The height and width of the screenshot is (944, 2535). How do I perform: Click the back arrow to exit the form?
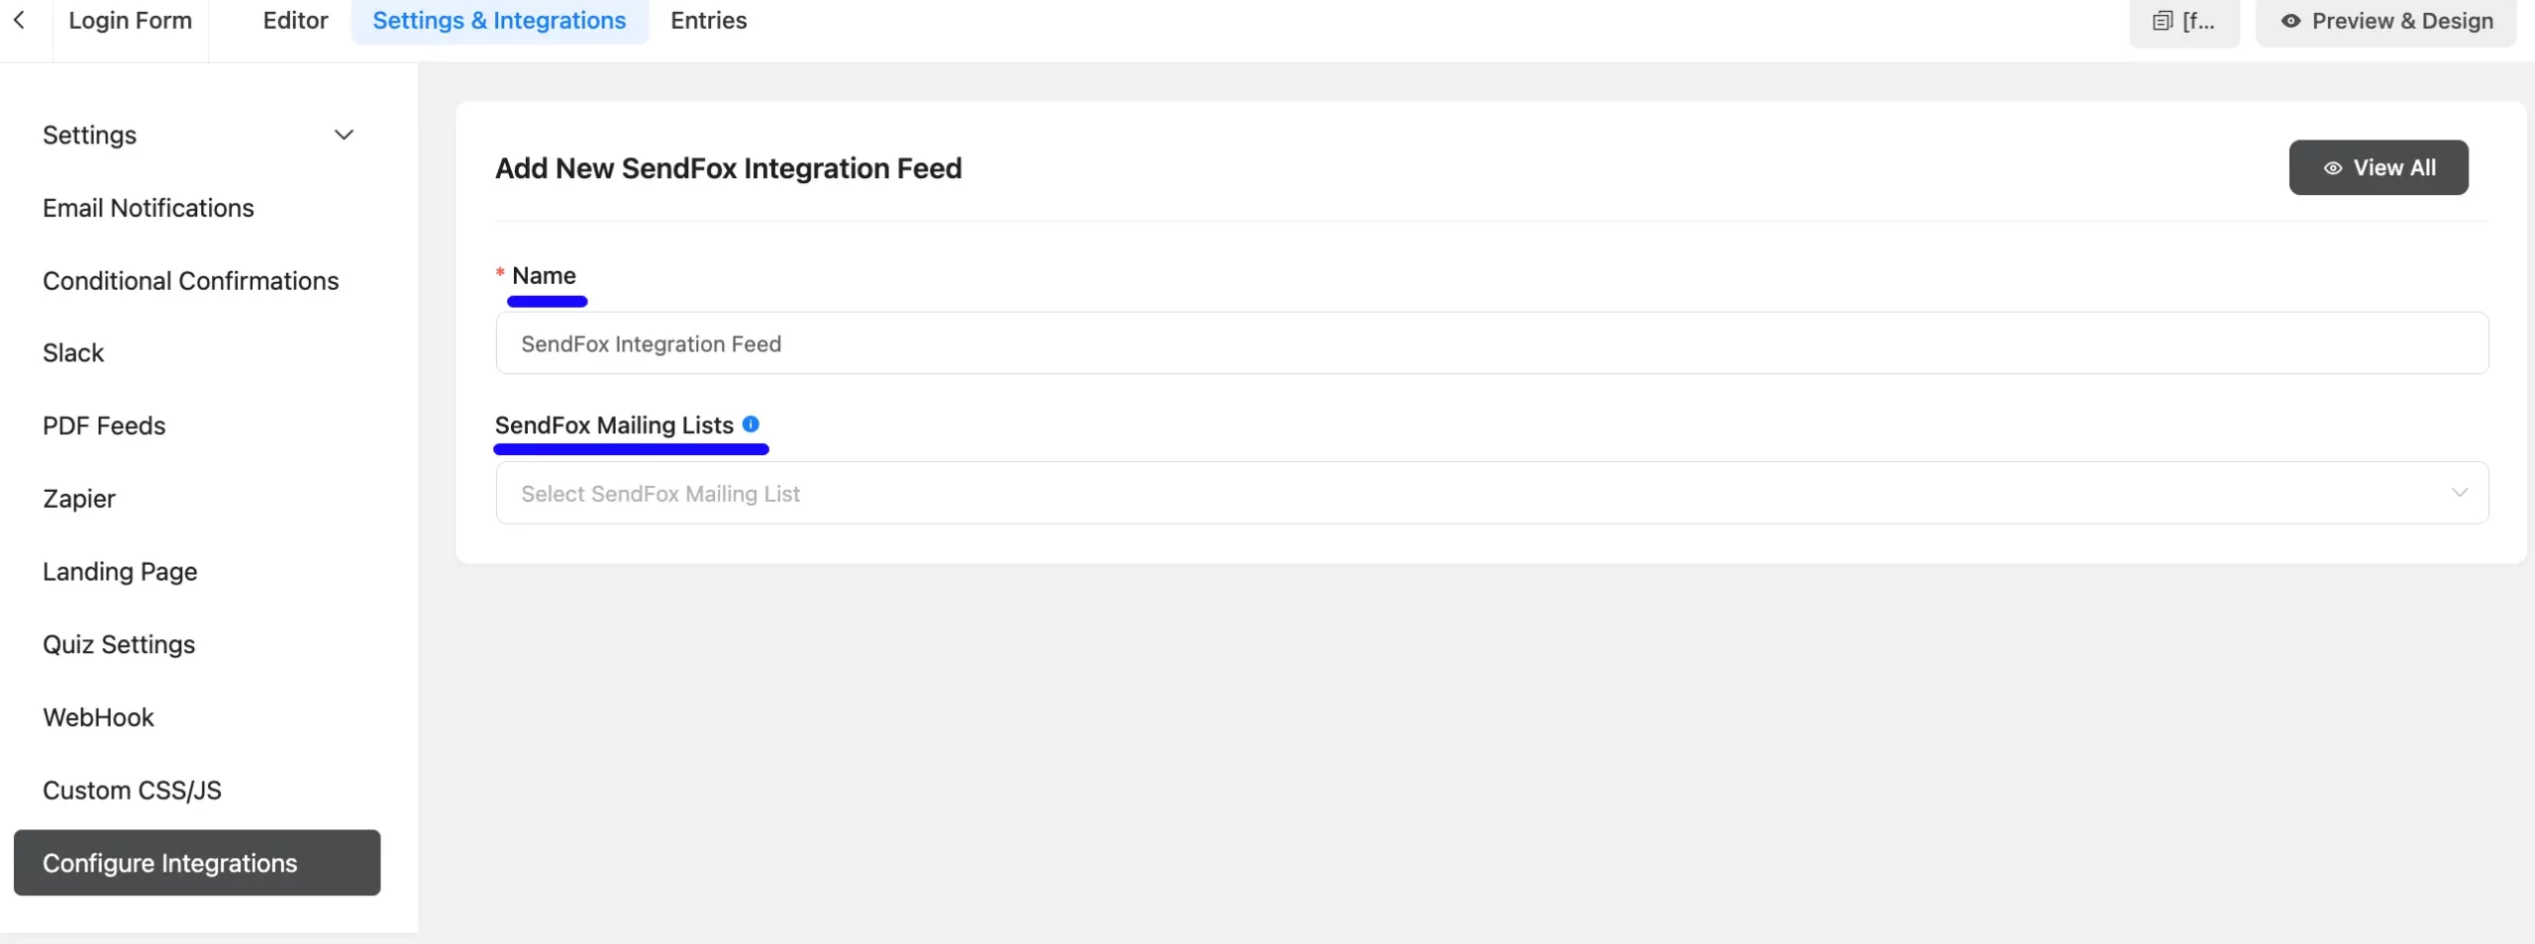tap(20, 20)
